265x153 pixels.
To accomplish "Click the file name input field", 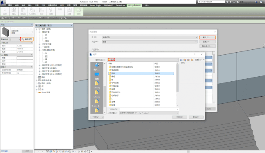I will pos(149,109).
